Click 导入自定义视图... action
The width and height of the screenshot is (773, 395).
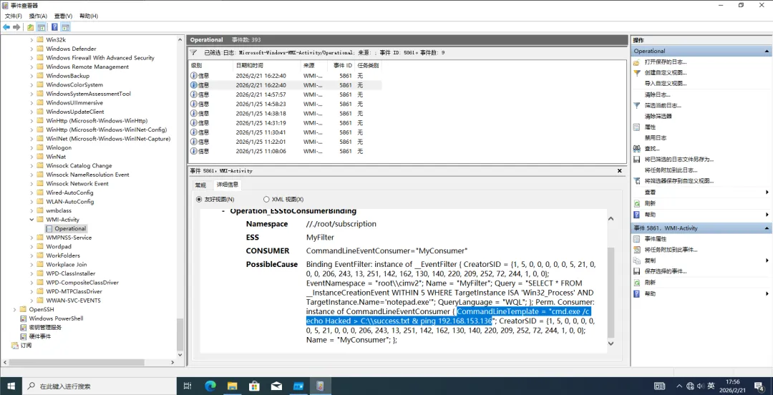click(x=666, y=84)
